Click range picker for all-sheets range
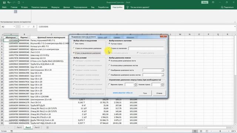 (162, 75)
